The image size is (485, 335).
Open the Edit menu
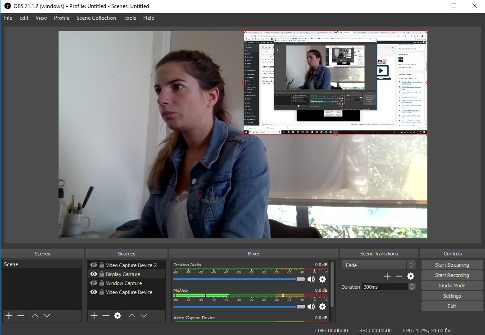click(24, 18)
